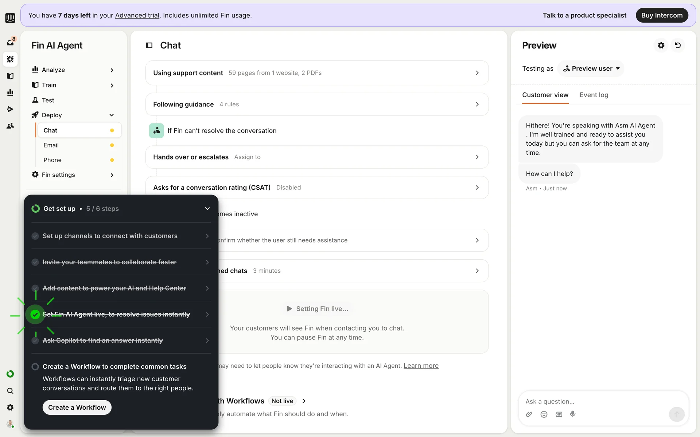Collapse the Deploy menu section

click(112, 115)
